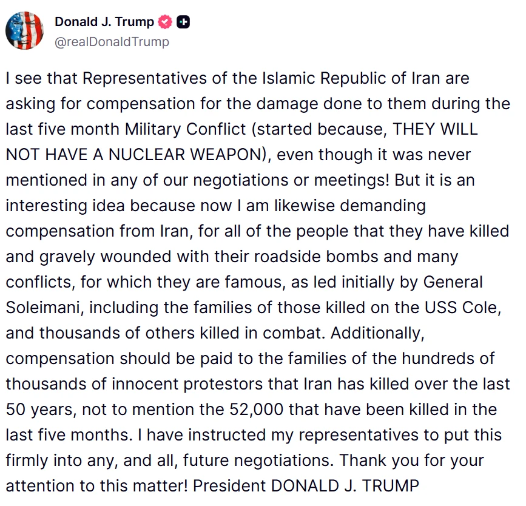Image resolution: width=526 pixels, height=506 pixels.
Task: Click the black plus badge icon
Action: [183, 22]
